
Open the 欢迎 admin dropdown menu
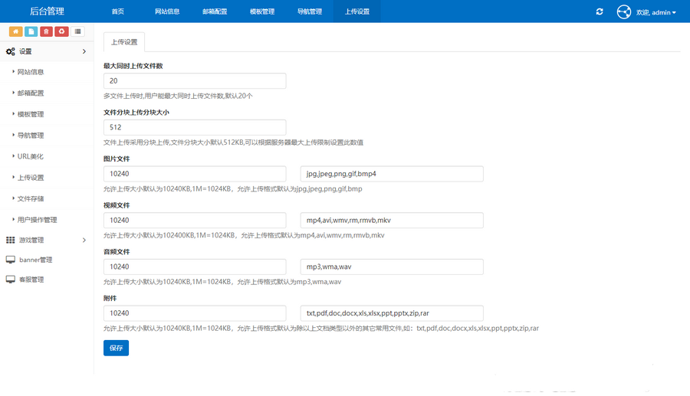pos(655,12)
